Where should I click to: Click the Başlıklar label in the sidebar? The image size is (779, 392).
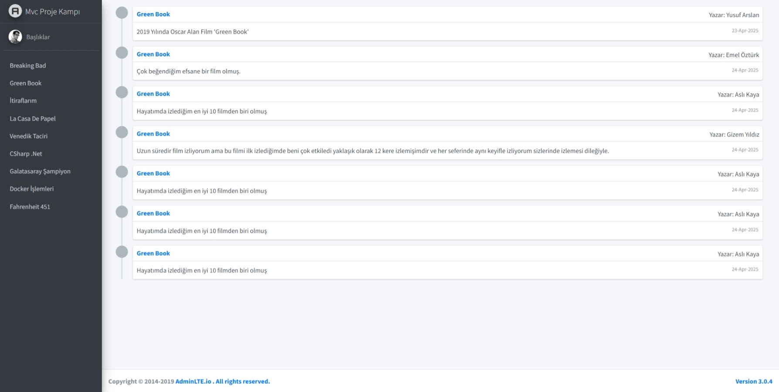pos(38,37)
